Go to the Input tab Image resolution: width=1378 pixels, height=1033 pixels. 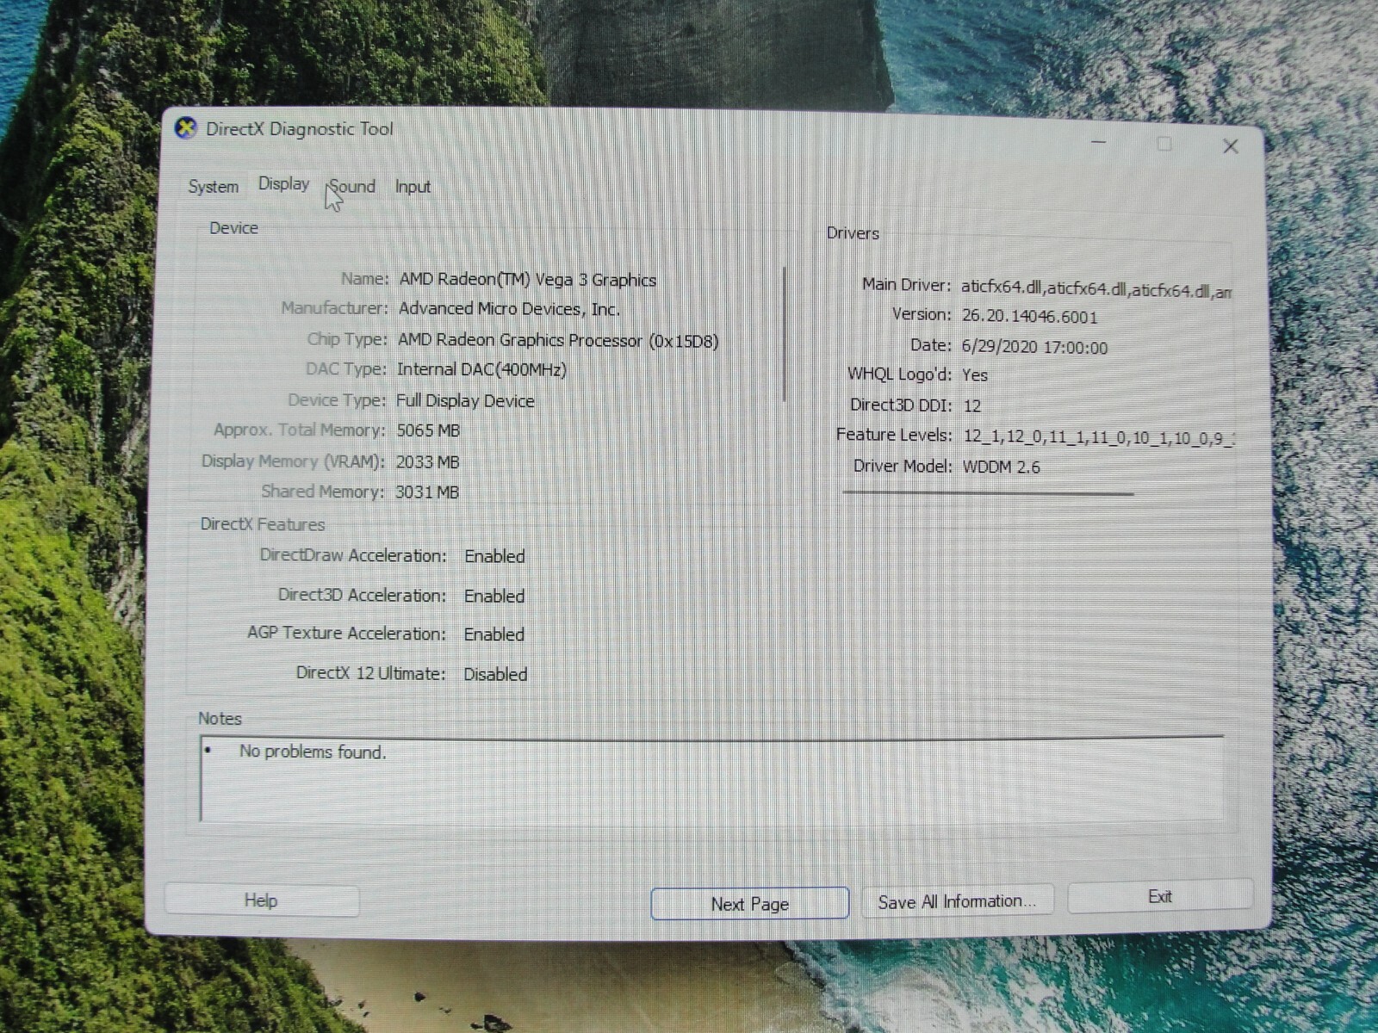(413, 187)
